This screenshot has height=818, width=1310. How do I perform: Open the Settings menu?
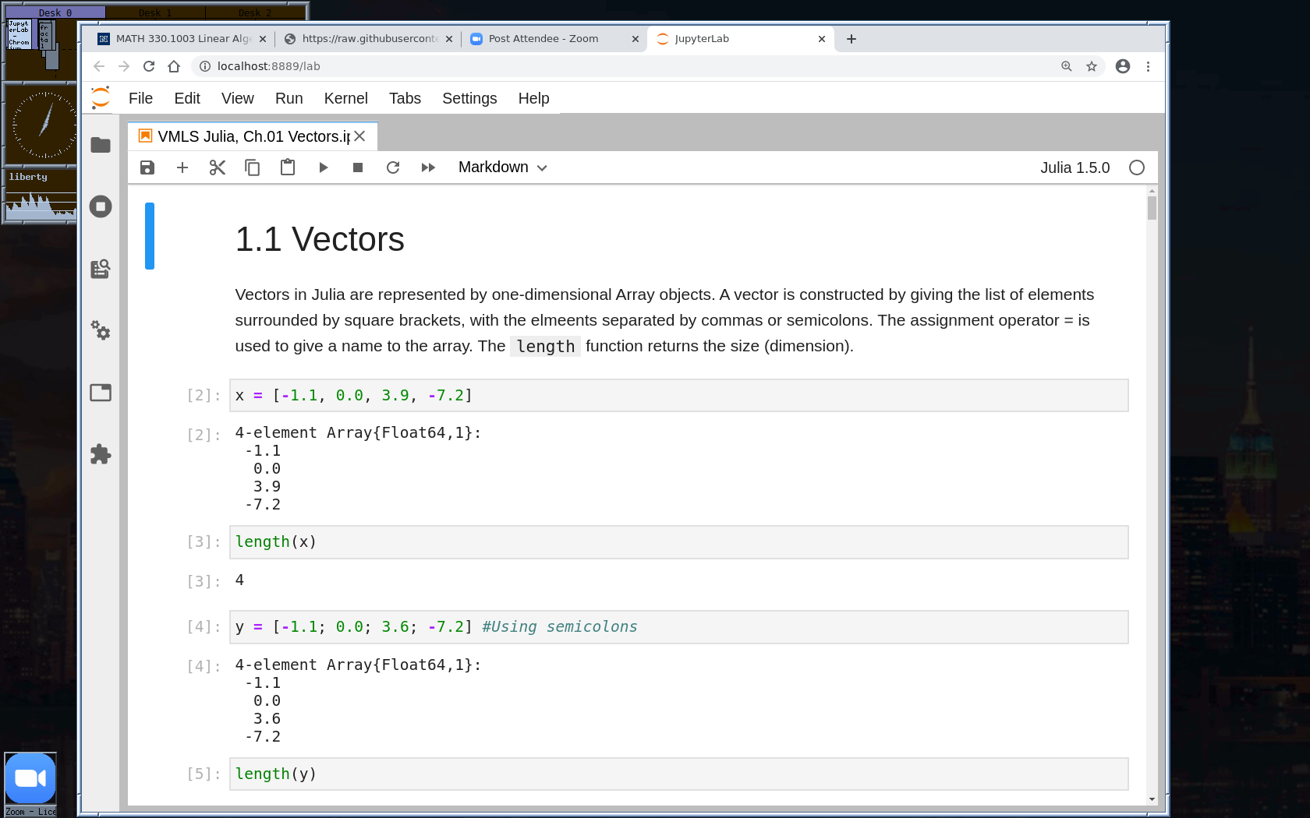tap(469, 98)
